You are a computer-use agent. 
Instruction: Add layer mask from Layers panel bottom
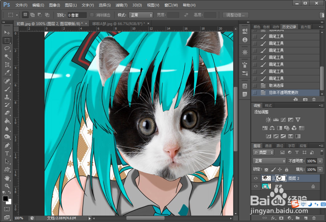[281, 218]
